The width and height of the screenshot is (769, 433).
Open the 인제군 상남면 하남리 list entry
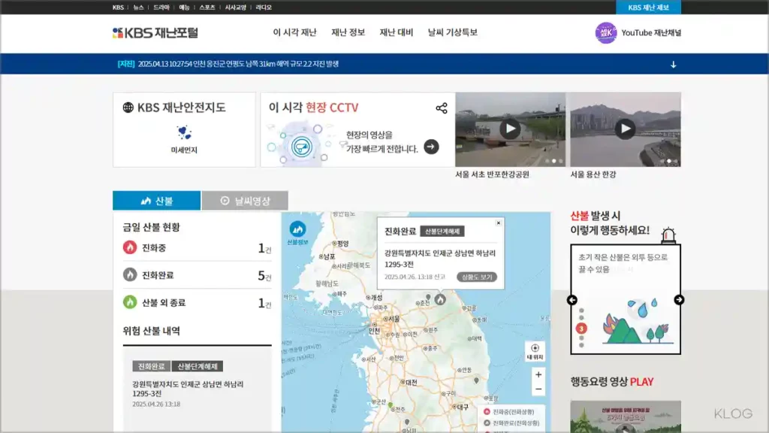coord(188,389)
